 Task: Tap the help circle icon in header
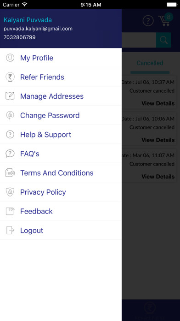tap(148, 21)
